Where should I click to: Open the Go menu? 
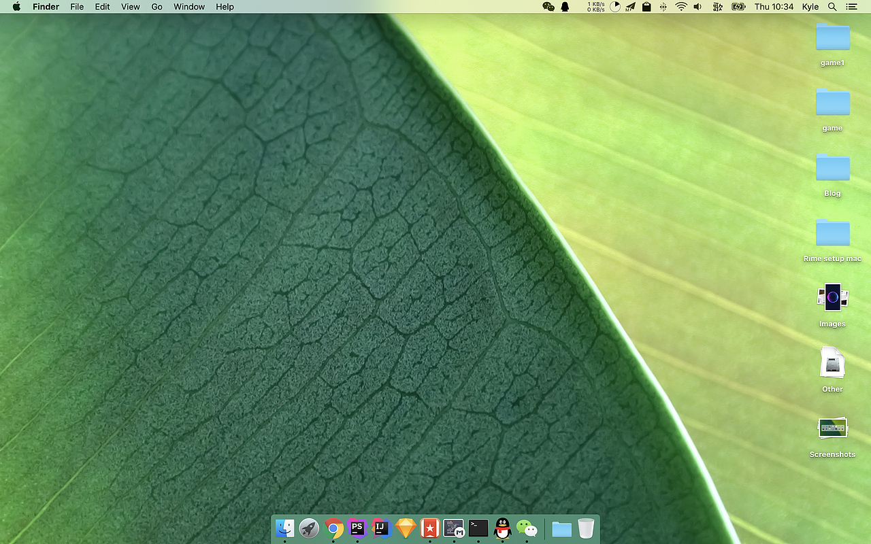pyautogui.click(x=157, y=7)
